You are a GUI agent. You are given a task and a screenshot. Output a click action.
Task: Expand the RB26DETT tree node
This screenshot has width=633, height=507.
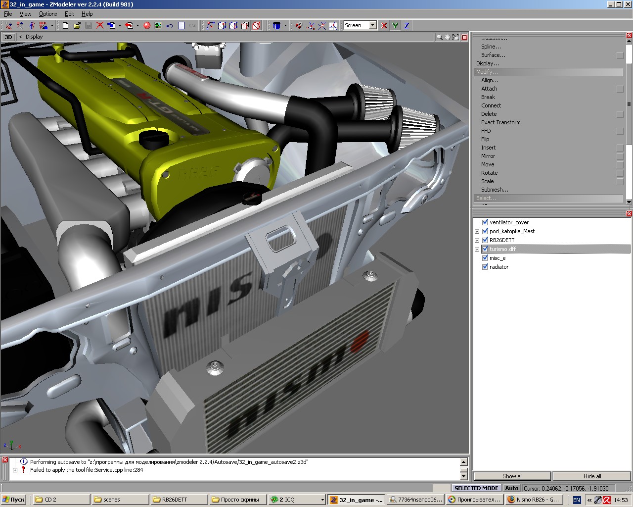pyautogui.click(x=477, y=240)
